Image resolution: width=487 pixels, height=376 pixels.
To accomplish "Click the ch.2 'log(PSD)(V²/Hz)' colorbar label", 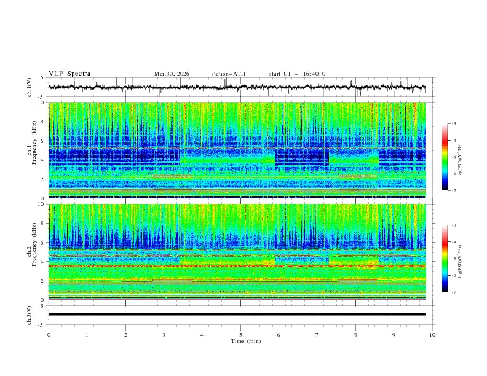I will coord(461,261).
